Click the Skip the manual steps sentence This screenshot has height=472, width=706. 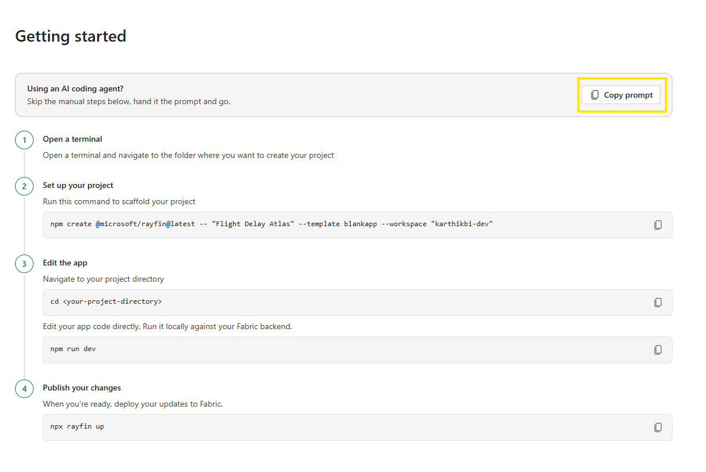click(x=128, y=101)
